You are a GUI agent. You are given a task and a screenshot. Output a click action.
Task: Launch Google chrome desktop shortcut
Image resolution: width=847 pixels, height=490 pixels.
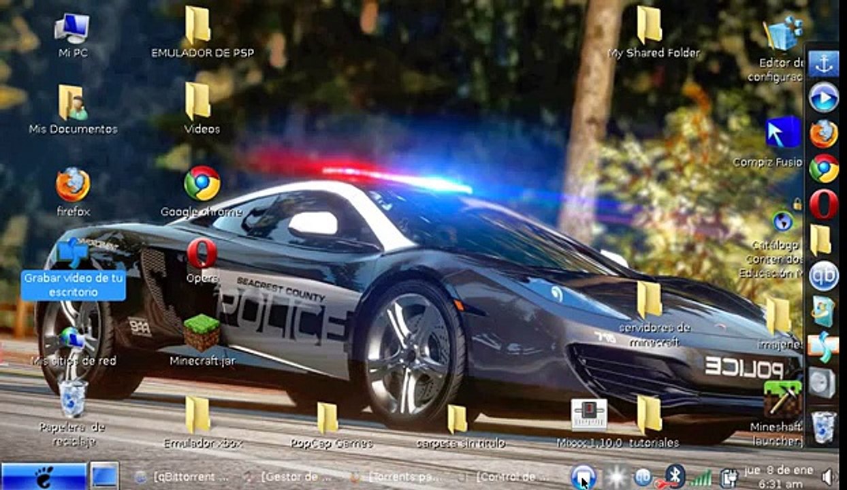coord(202,183)
